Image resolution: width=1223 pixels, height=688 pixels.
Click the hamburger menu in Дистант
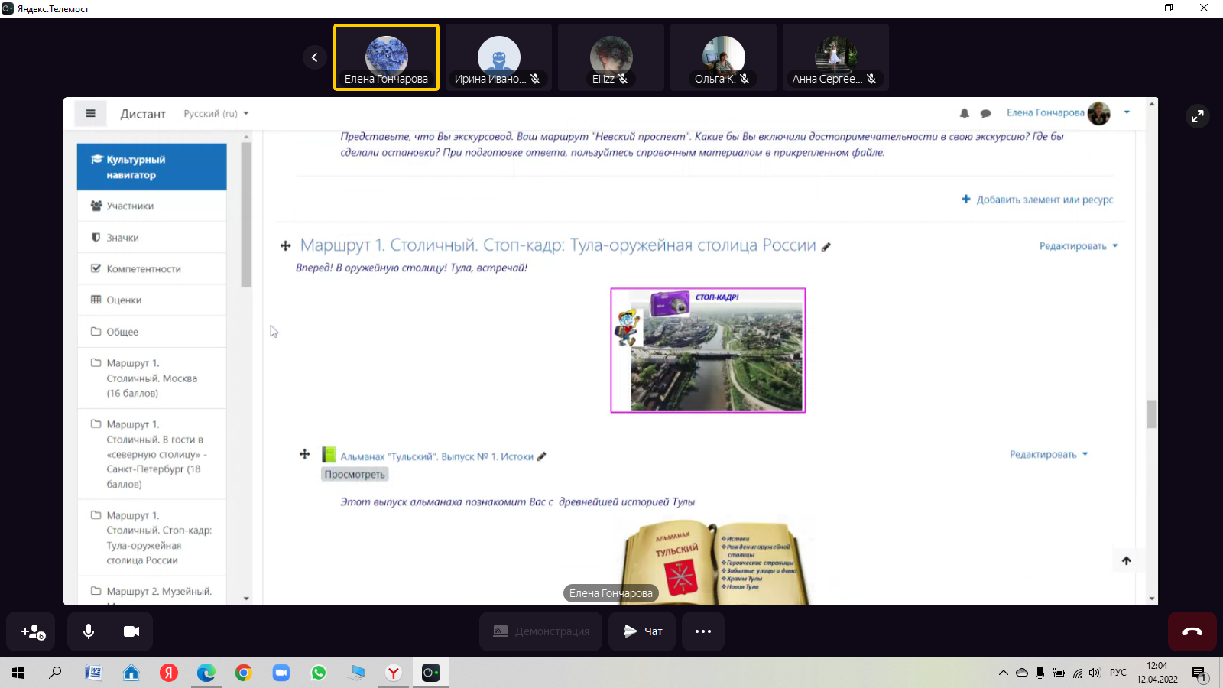click(x=90, y=114)
